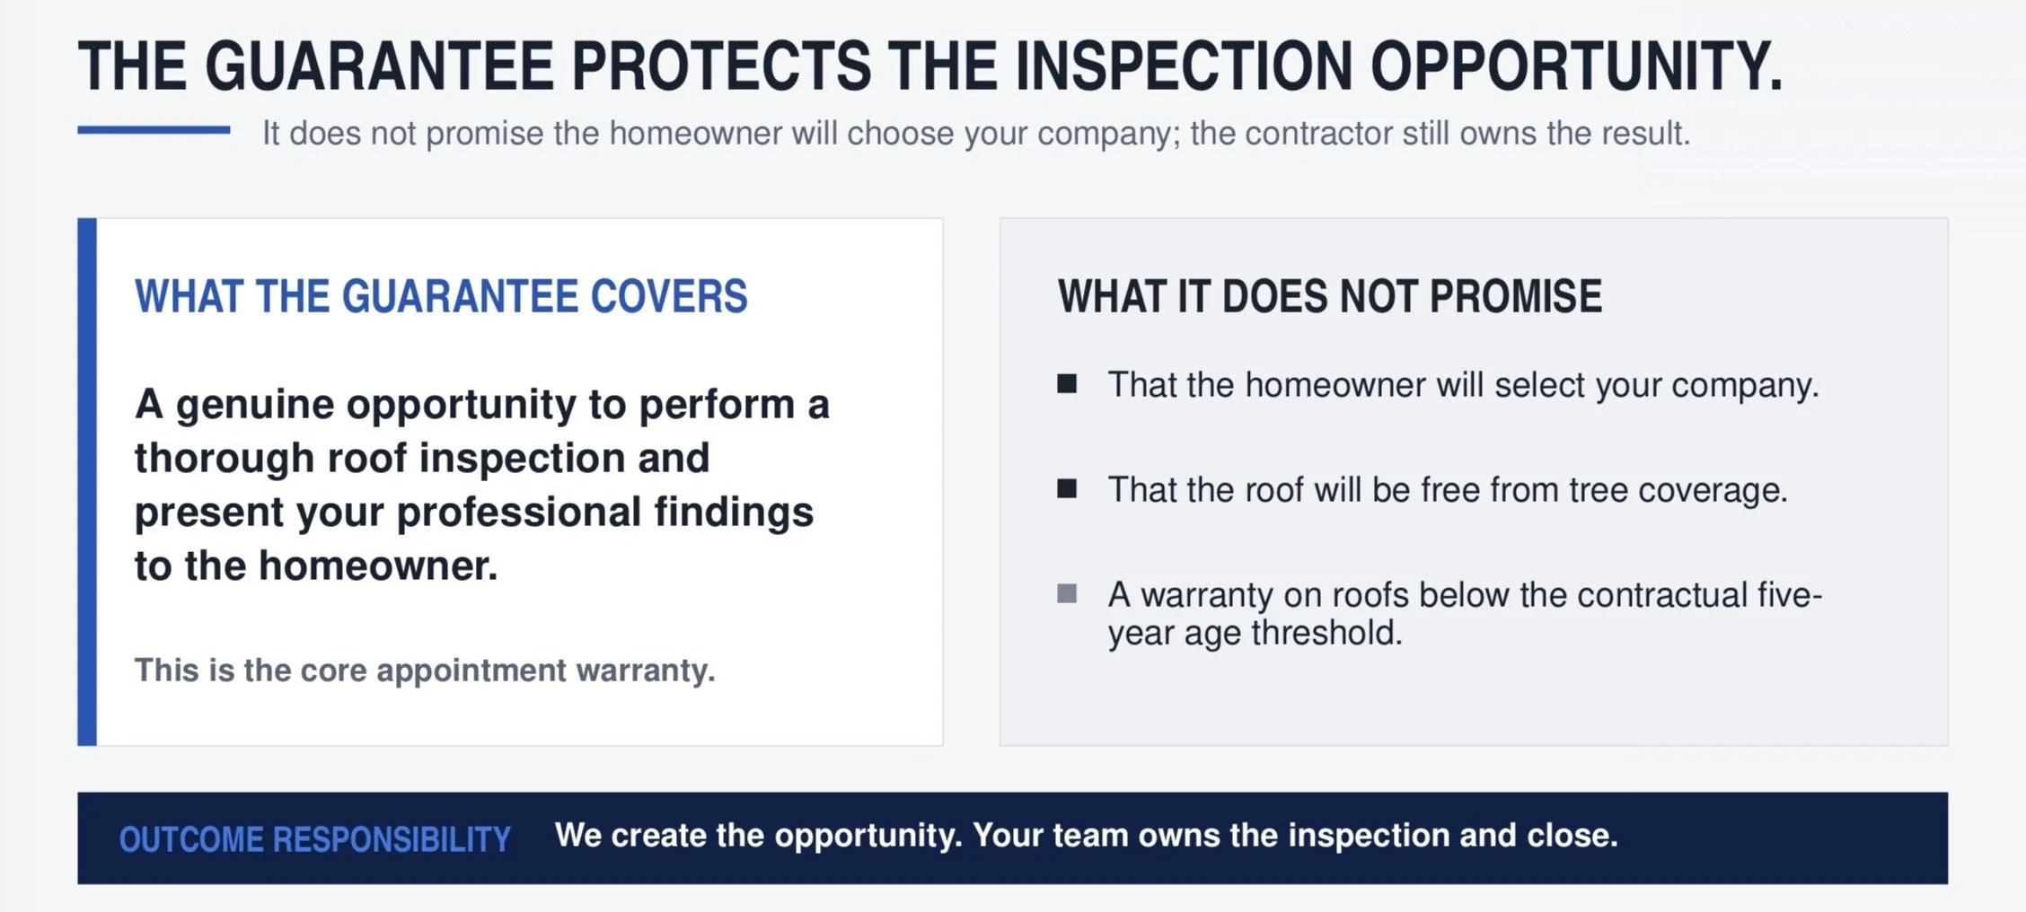Click 'We create the opportunity' banner text
Viewport: 2026px width, 912px height.
[x=1087, y=836]
